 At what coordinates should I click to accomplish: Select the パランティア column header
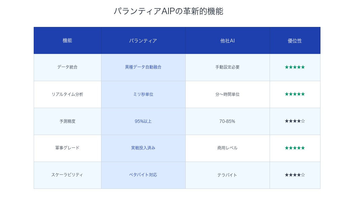(143, 41)
